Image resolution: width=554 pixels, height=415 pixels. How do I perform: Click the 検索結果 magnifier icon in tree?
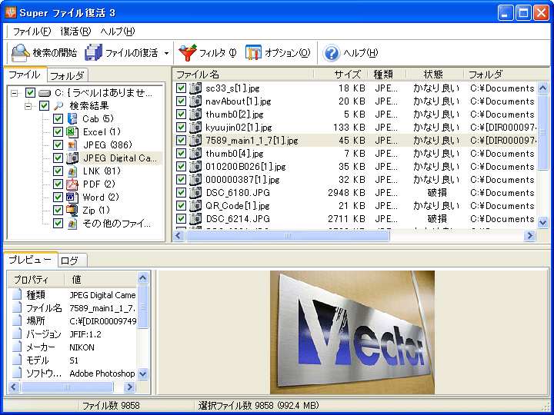coord(58,105)
